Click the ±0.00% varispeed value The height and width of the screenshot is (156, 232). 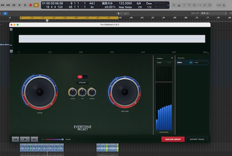click(110, 7)
